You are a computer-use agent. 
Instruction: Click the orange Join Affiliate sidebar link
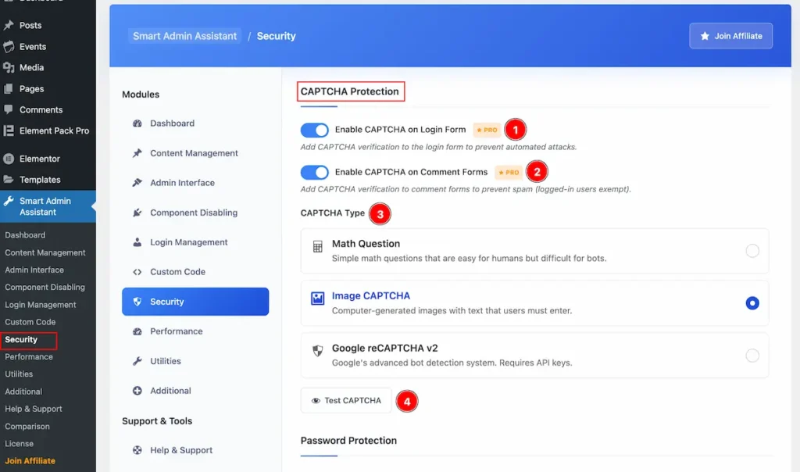coord(30,461)
